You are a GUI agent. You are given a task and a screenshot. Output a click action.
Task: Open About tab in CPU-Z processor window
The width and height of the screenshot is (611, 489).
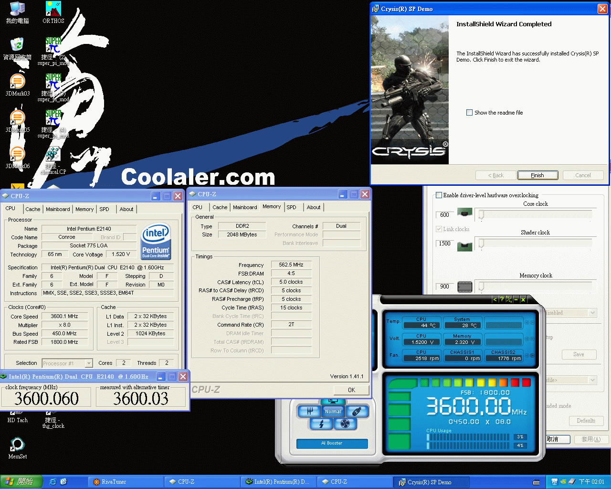pyautogui.click(x=126, y=209)
